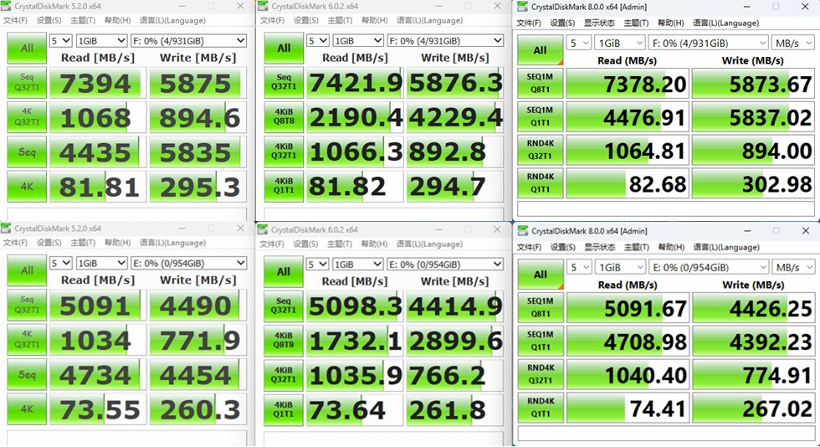Open E: drive dropdown in bottom 6.0.2 window

click(x=445, y=265)
